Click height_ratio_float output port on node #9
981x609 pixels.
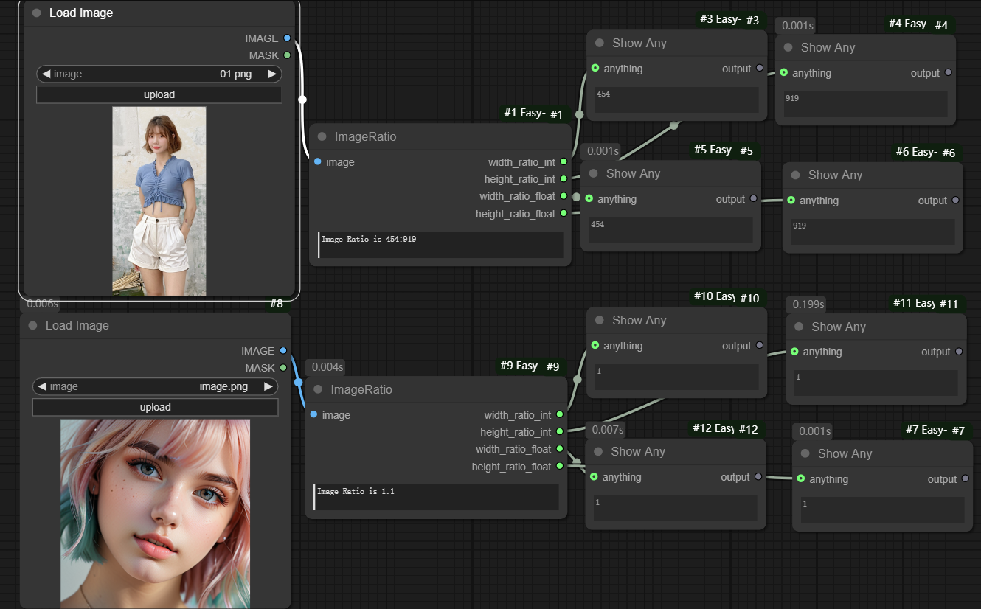pyautogui.click(x=559, y=467)
